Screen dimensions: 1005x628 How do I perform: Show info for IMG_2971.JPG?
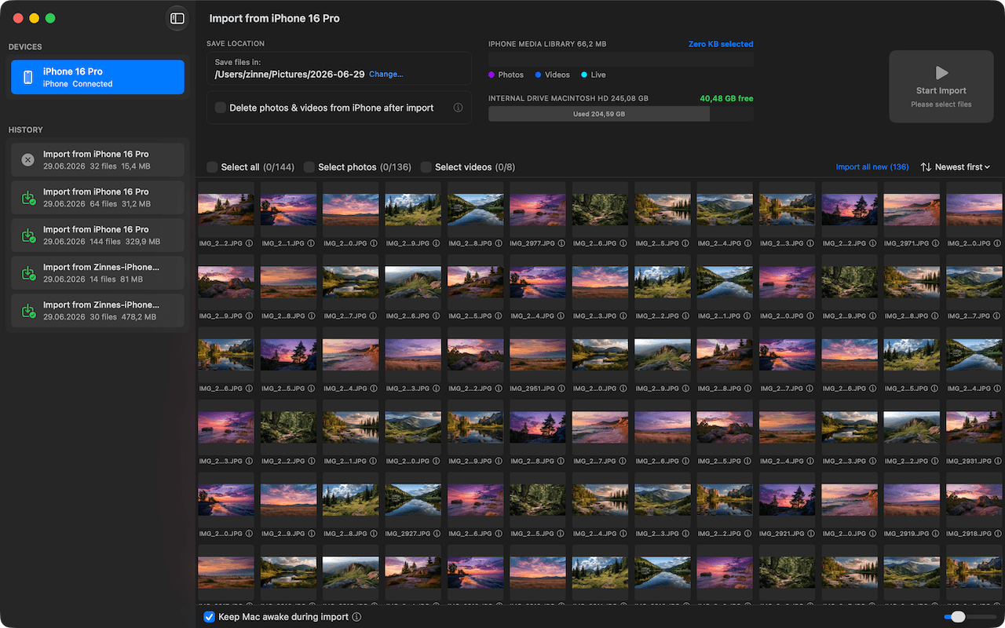click(935, 243)
